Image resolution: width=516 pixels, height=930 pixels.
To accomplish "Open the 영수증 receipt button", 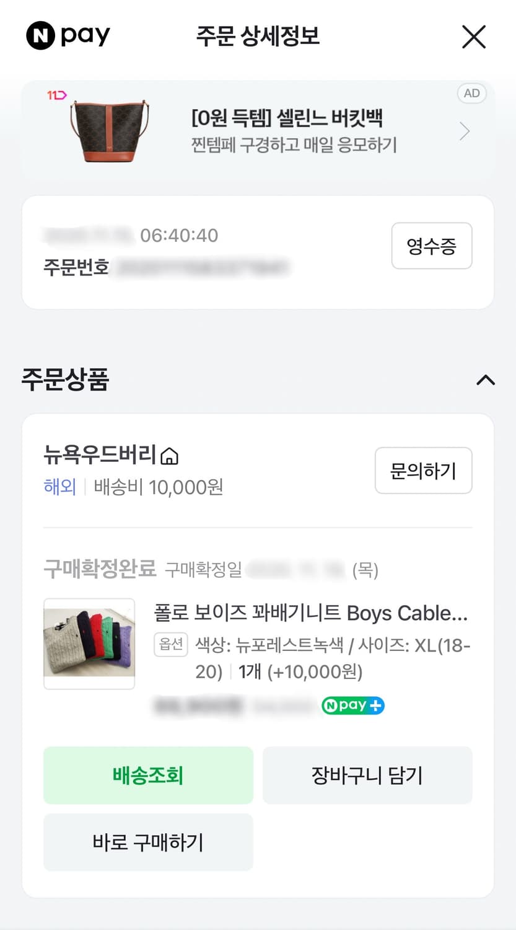I will (x=431, y=246).
